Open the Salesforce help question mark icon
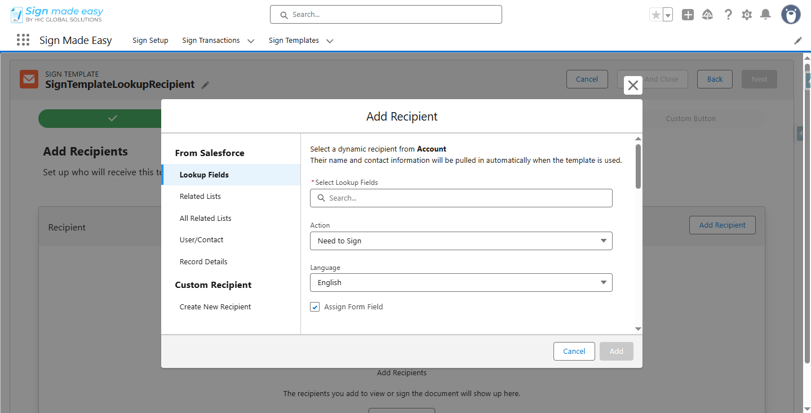The height and width of the screenshot is (413, 811). [728, 15]
